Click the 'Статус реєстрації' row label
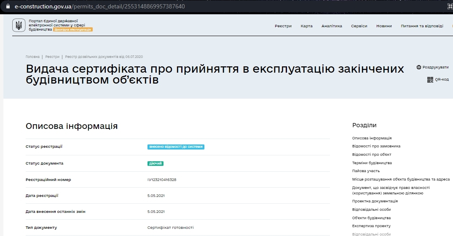Image resolution: width=453 pixels, height=236 pixels. 44,147
